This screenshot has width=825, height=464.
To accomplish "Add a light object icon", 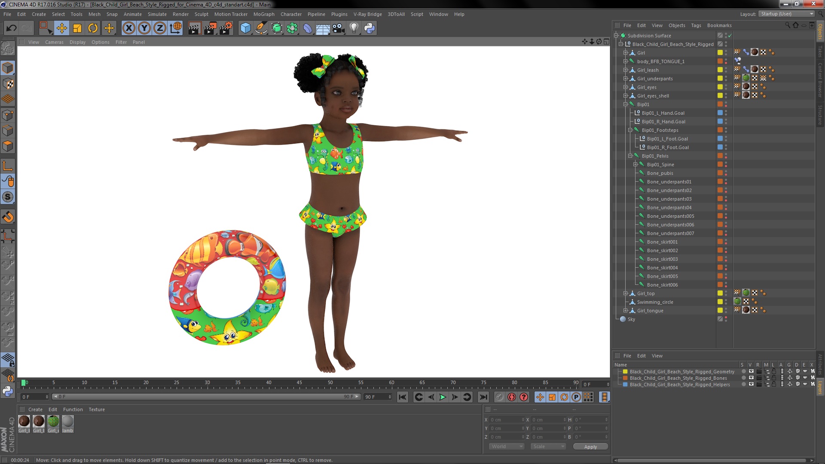I will click(354, 28).
